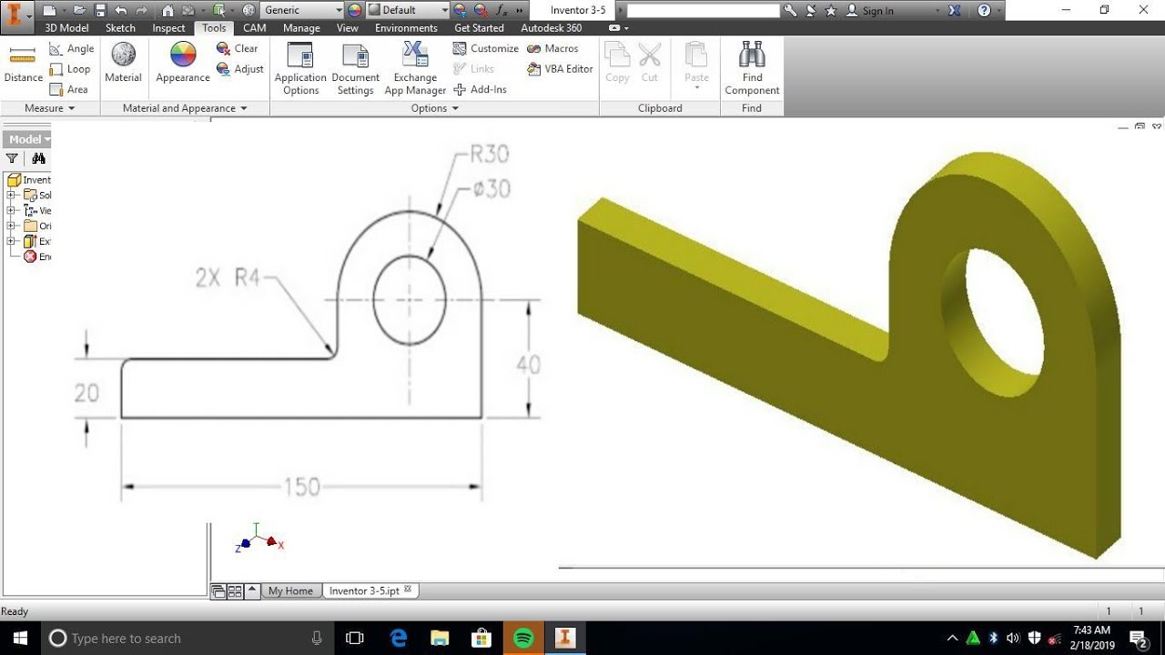Click Find Component binoculars
Screen dimensions: 1165x655
click(x=752, y=69)
